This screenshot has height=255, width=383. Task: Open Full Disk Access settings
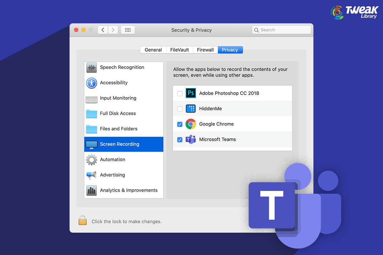tap(118, 113)
